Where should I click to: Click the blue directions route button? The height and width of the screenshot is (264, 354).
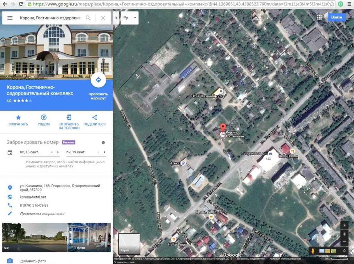click(x=98, y=80)
